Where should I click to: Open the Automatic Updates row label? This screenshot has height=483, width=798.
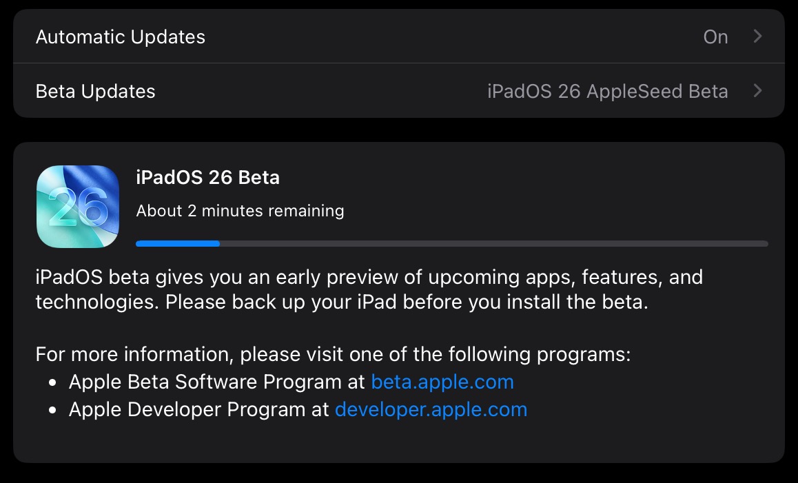point(121,37)
